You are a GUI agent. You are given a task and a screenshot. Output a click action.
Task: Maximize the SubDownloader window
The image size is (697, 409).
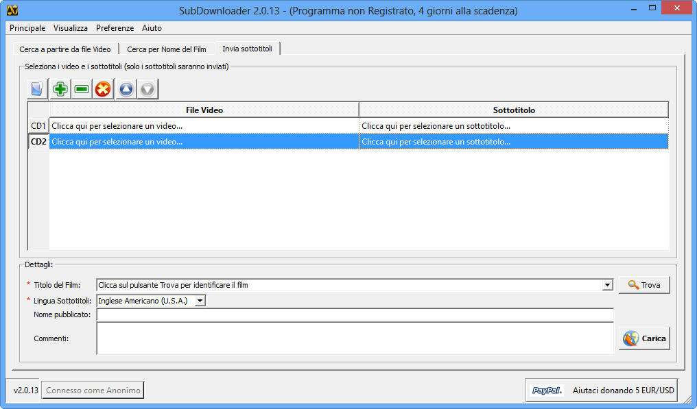(x=652, y=8)
